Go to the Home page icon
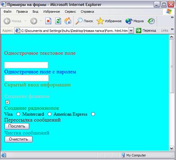The image size is (176, 160). (x=68, y=21)
